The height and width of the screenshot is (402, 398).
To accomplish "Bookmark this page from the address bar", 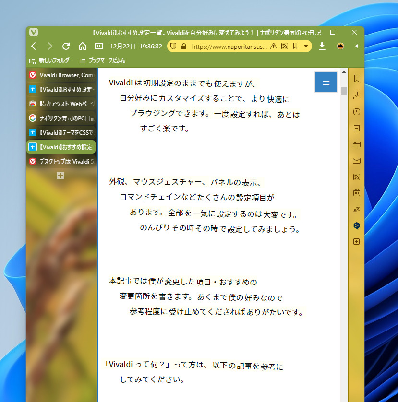I will [x=295, y=46].
